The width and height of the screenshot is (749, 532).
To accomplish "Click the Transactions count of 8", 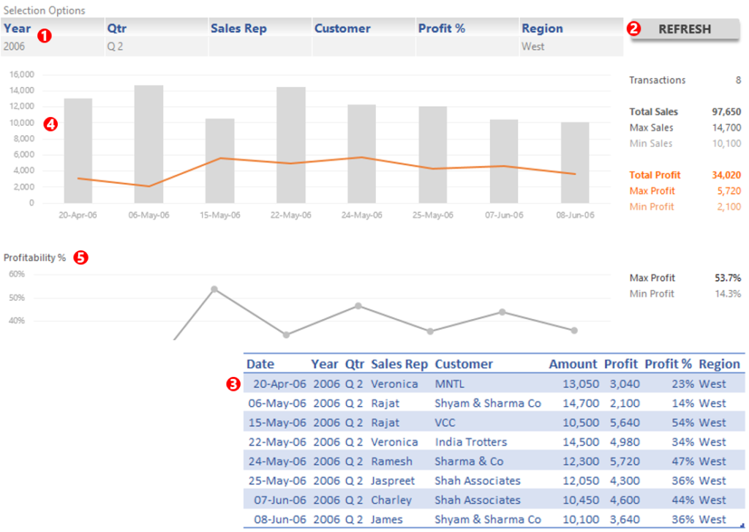I will 739,80.
